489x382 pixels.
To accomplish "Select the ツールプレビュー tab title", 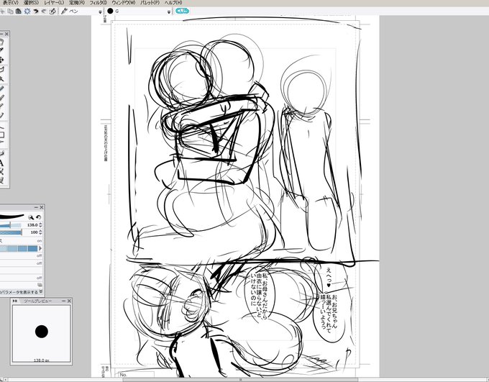I will (x=38, y=301).
